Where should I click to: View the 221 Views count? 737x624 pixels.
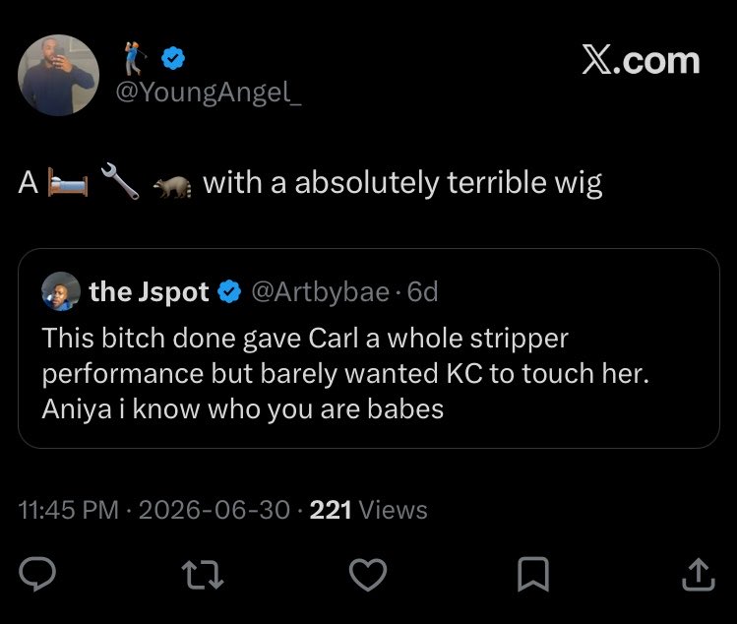pos(368,510)
